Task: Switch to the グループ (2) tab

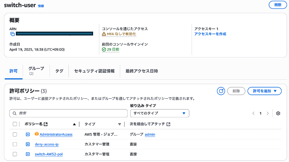Action: pyautogui.click(x=36, y=71)
